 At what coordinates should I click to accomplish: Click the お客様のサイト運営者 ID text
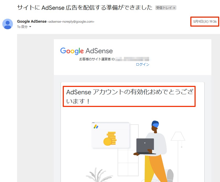[x=97, y=59]
